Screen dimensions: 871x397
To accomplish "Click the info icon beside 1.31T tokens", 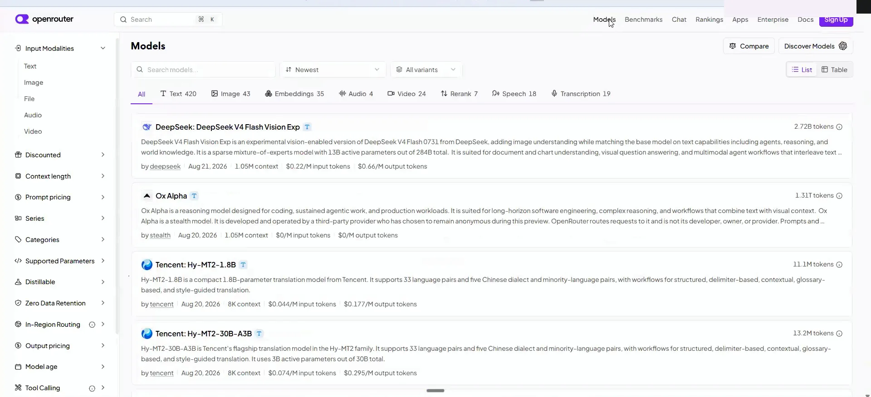I will pos(839,196).
